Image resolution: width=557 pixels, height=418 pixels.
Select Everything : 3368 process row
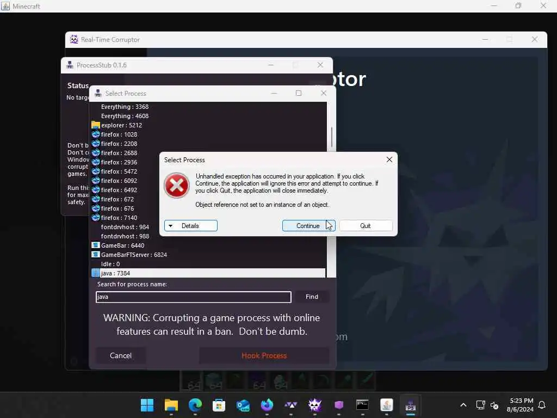[x=208, y=107]
